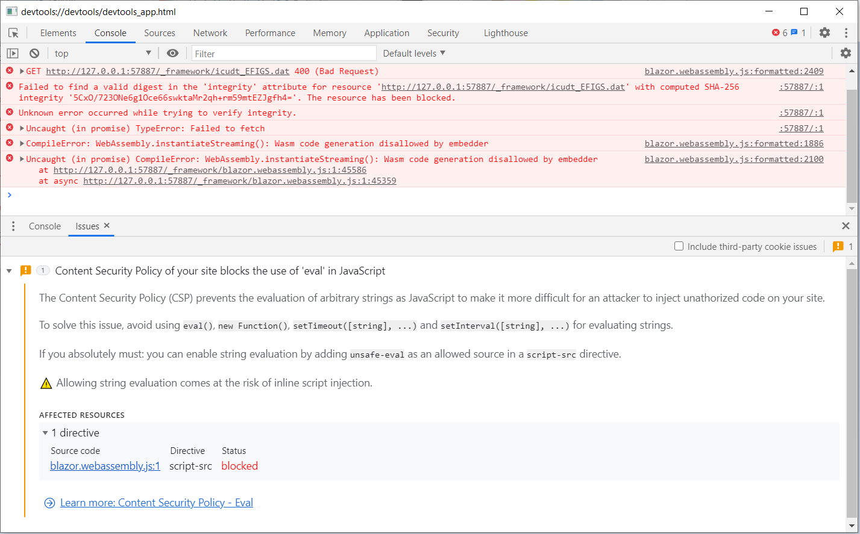The image size is (860, 534).
Task: Select the Inspect element tool
Action: [x=13, y=33]
